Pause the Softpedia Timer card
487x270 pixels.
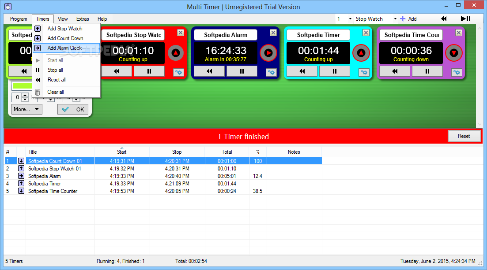click(335, 71)
